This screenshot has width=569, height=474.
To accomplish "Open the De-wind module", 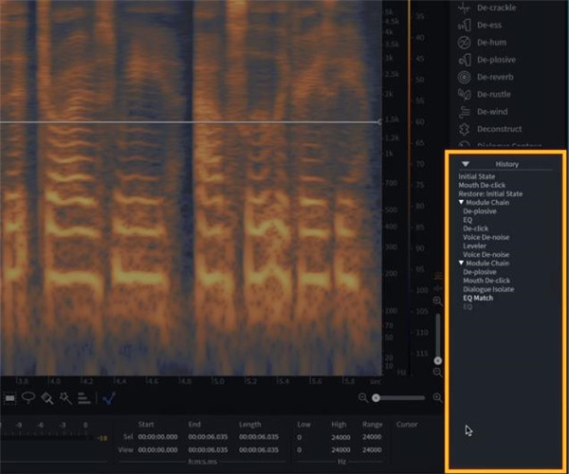I will click(x=491, y=111).
